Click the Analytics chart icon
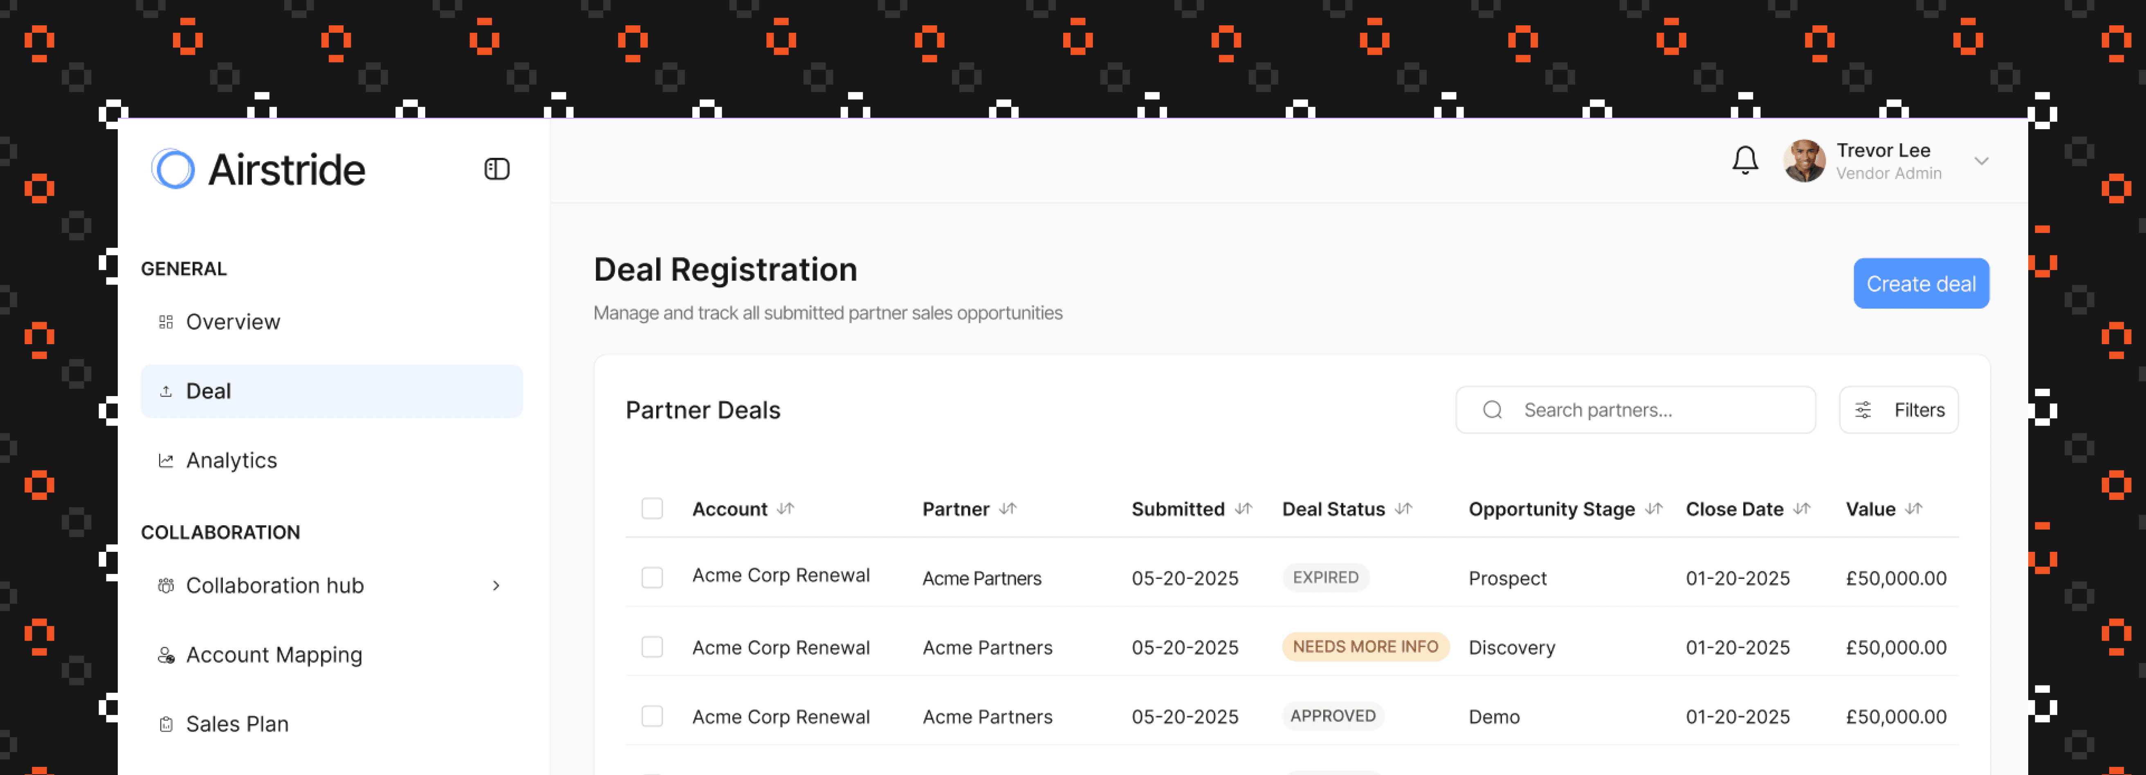The width and height of the screenshot is (2146, 775). click(x=165, y=459)
